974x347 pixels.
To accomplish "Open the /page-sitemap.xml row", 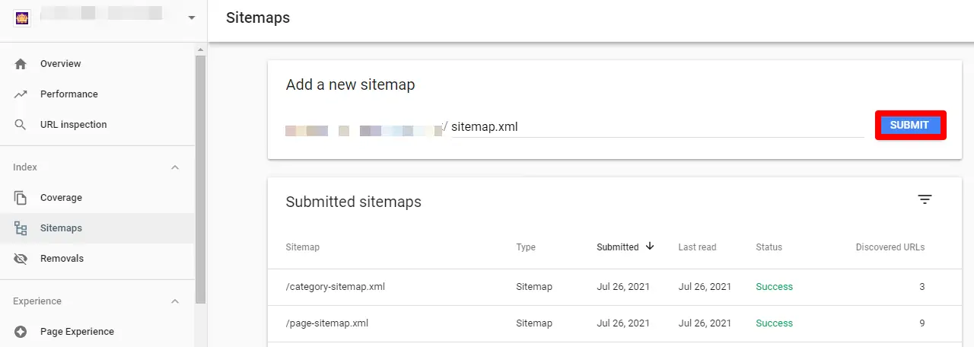I will [x=327, y=323].
